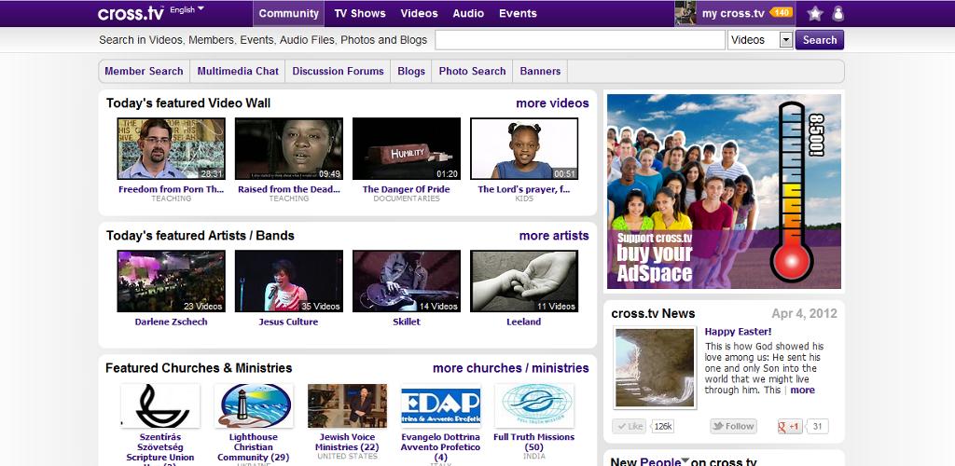
Task: Click Full Truth Missions (50) link
Action: (534, 442)
